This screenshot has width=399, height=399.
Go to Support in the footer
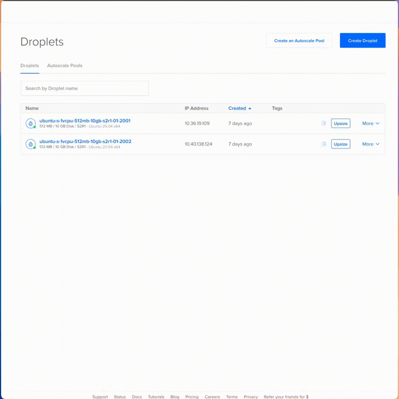pos(100,397)
